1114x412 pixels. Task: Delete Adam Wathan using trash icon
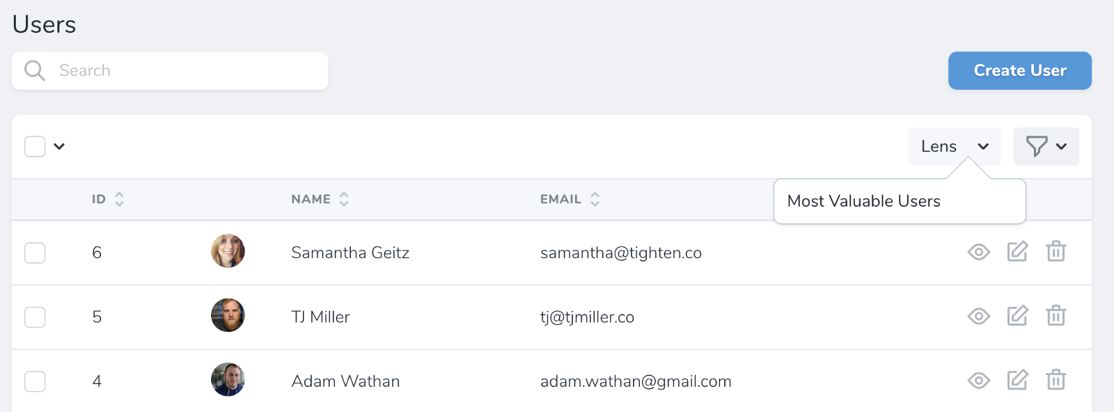1056,380
